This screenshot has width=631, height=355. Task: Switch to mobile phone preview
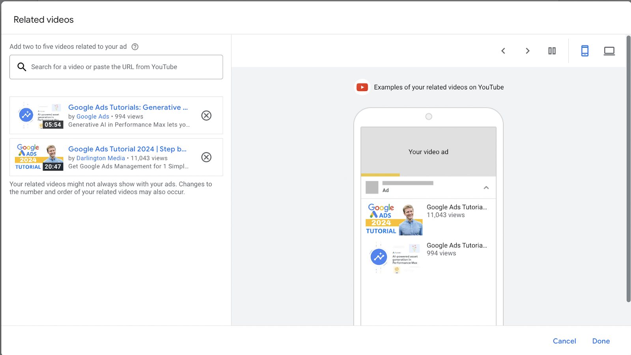pos(585,51)
